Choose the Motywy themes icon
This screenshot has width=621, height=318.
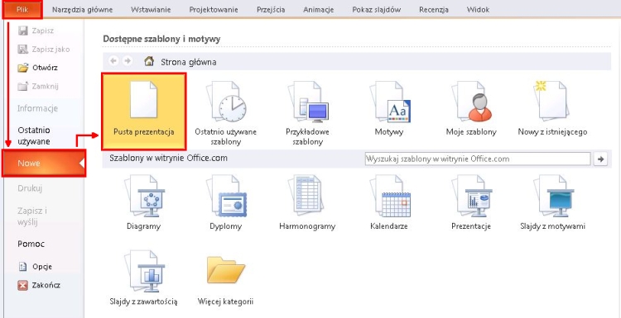click(390, 101)
